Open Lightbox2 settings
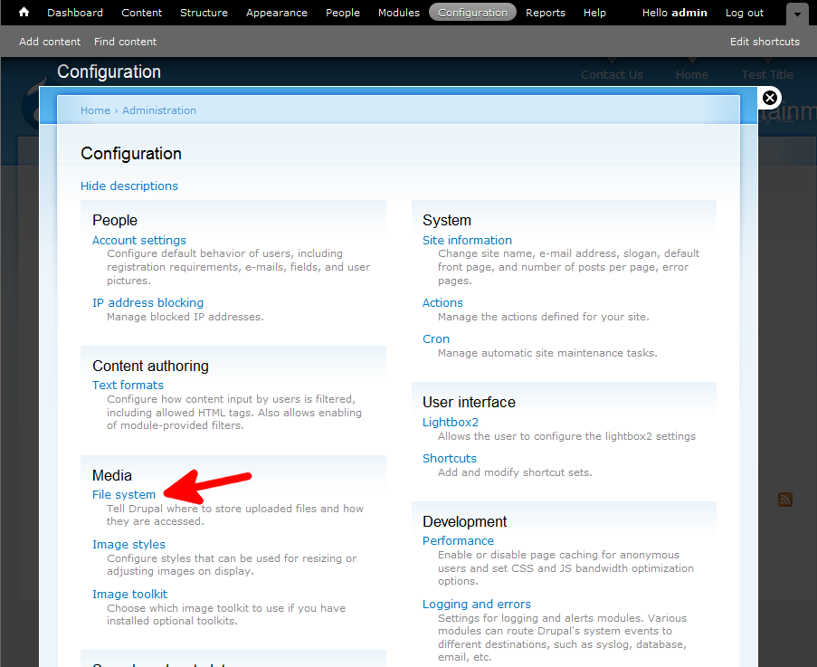 pyautogui.click(x=451, y=422)
